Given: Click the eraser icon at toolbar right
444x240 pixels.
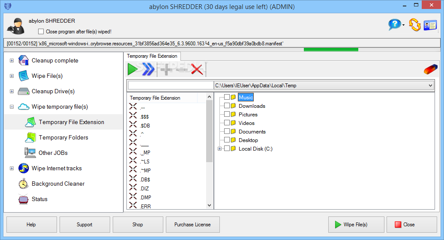Looking at the screenshot, I should (x=430, y=69).
